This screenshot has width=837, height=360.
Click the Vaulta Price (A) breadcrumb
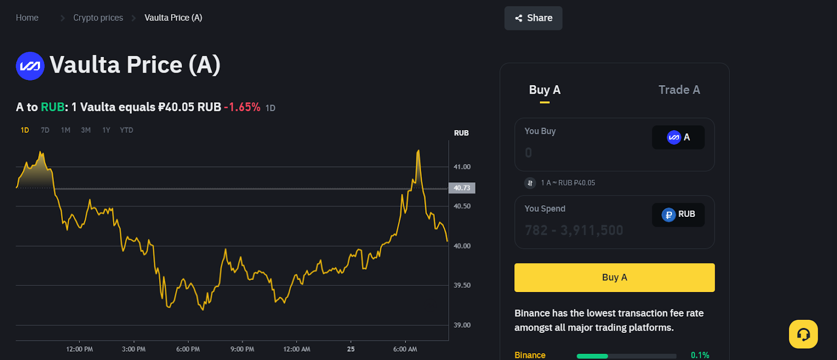pos(173,18)
